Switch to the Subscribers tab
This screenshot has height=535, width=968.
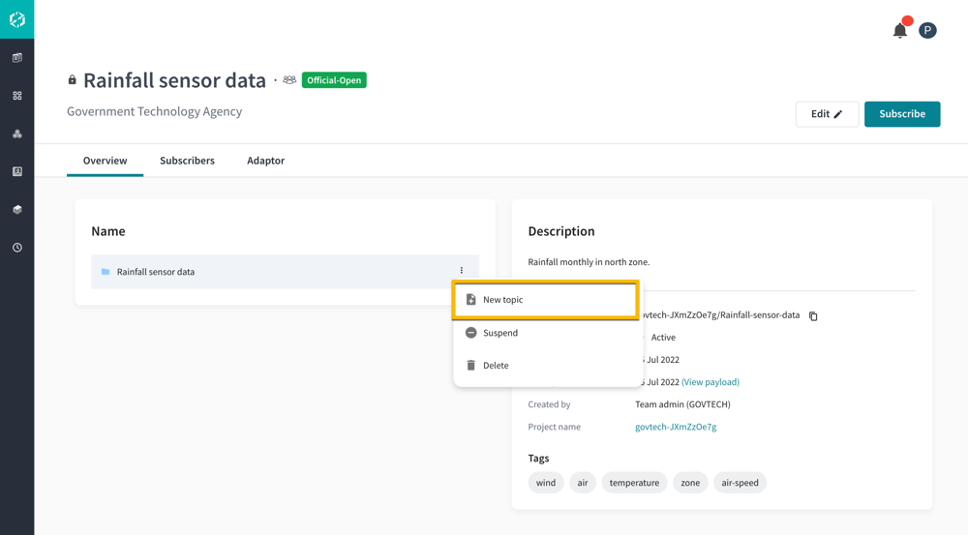tap(187, 161)
